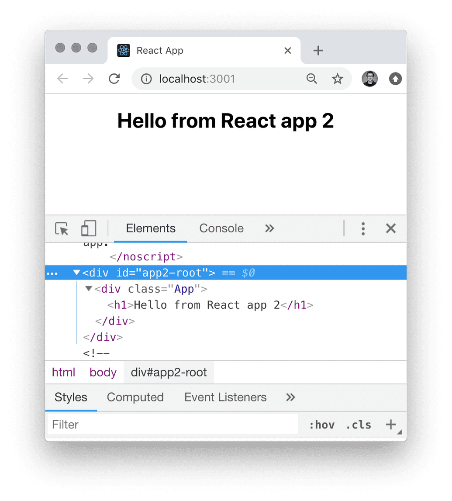Image resolution: width=452 pixels, height=501 pixels.
Task: Collapse the div with class App
Action: pos(88,289)
